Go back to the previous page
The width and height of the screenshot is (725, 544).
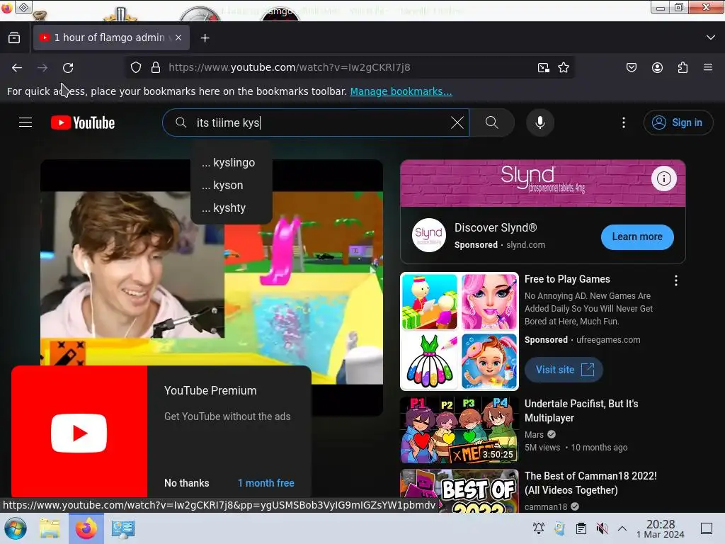tap(17, 67)
